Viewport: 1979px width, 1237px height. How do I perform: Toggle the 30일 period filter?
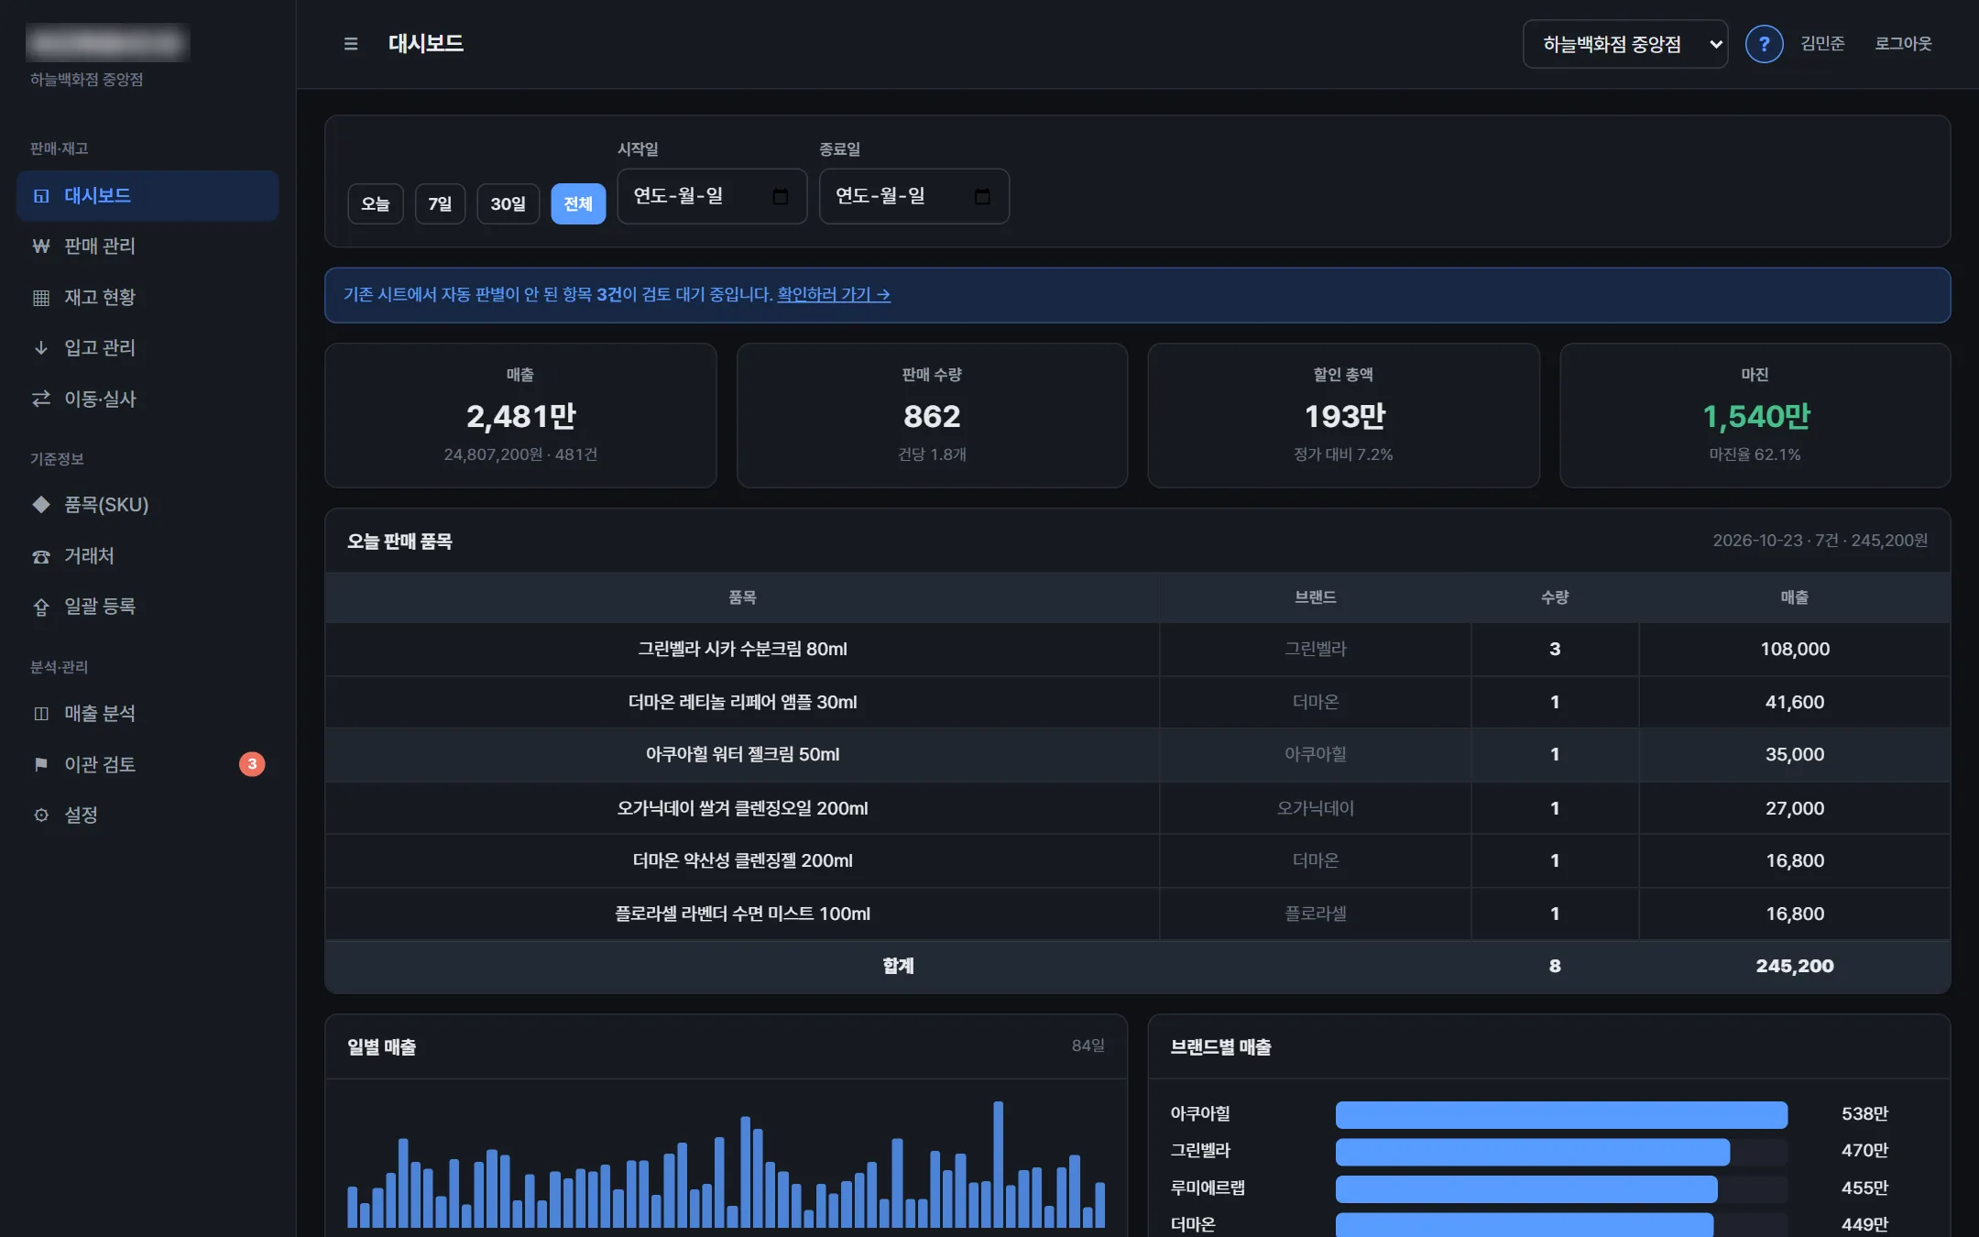(x=508, y=203)
